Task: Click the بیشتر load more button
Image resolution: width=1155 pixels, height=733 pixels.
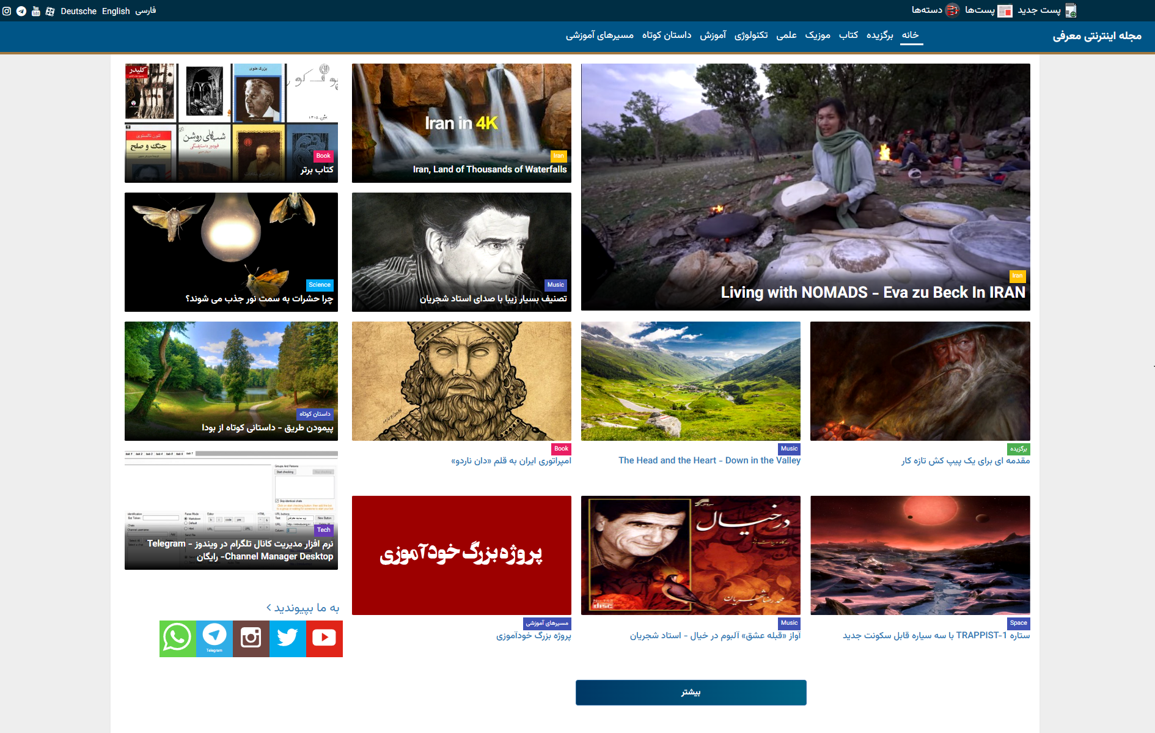Action: click(x=691, y=692)
